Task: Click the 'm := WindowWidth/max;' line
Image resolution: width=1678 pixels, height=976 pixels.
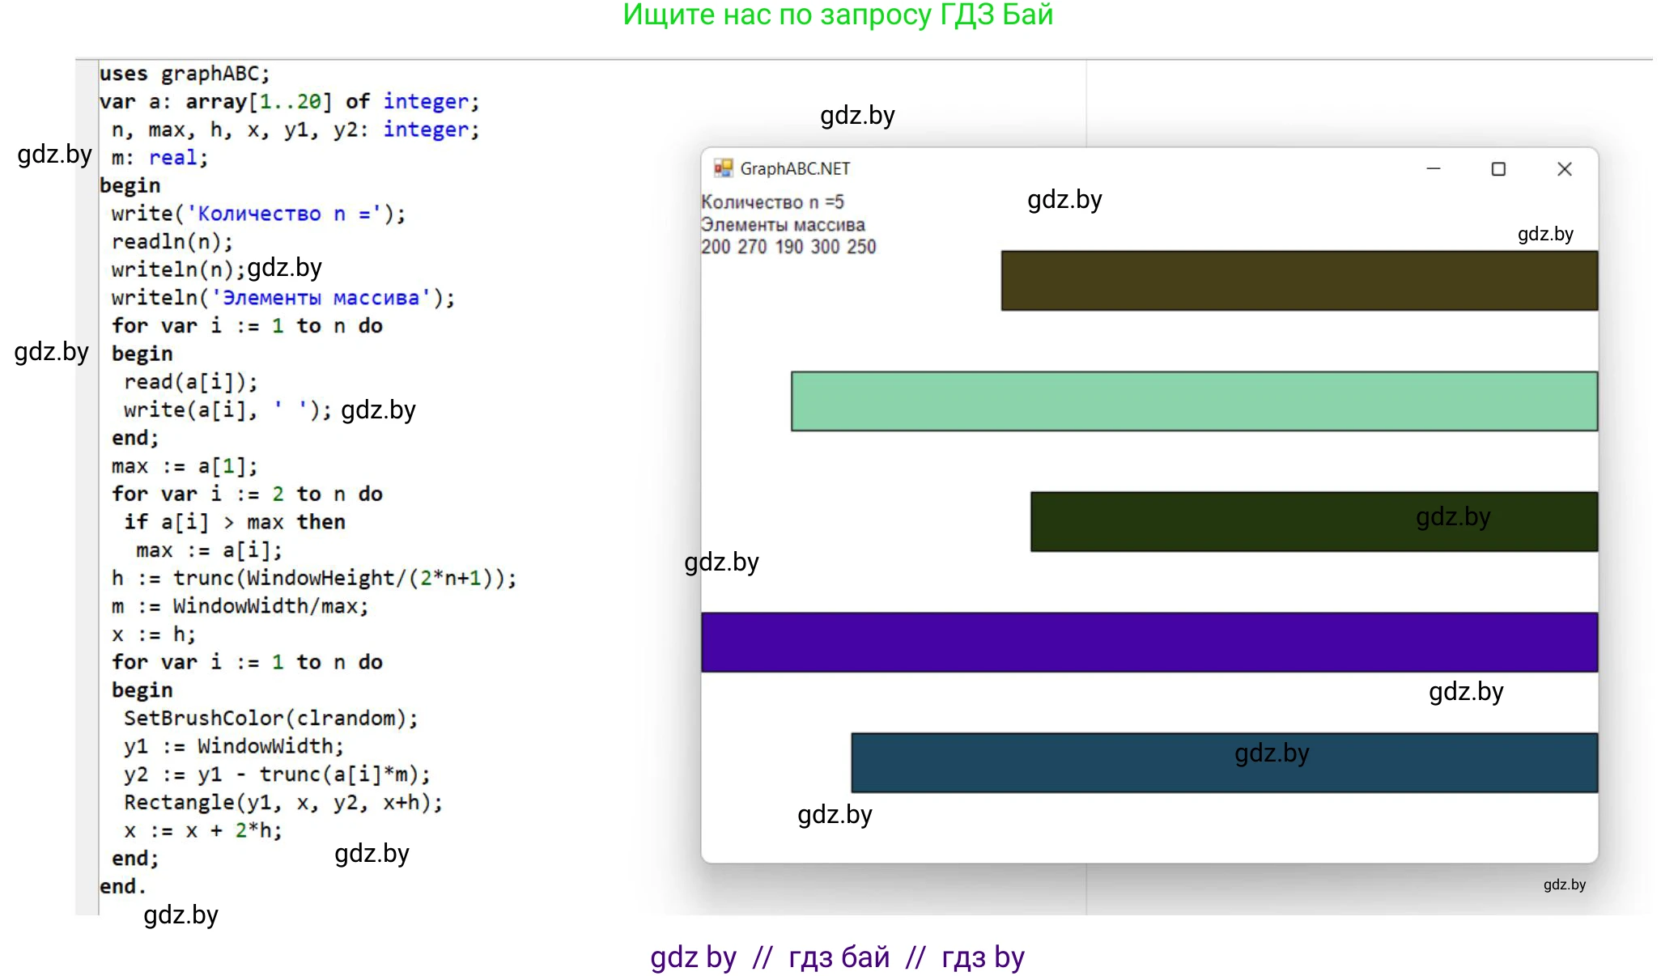Action: 240,605
